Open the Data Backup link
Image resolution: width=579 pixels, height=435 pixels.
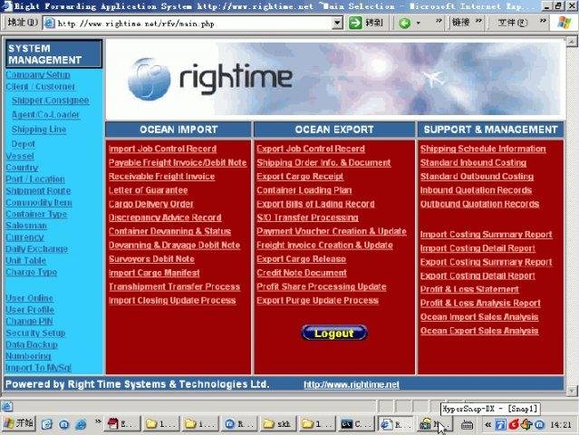[x=32, y=344]
